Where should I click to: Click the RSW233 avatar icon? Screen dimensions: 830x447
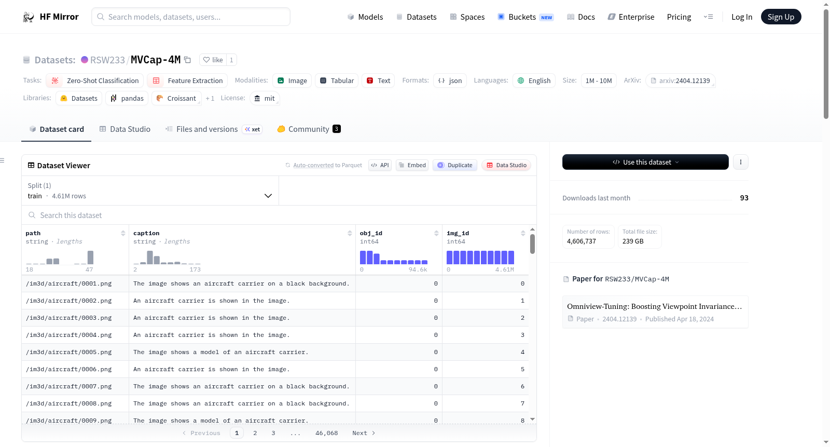(x=85, y=60)
